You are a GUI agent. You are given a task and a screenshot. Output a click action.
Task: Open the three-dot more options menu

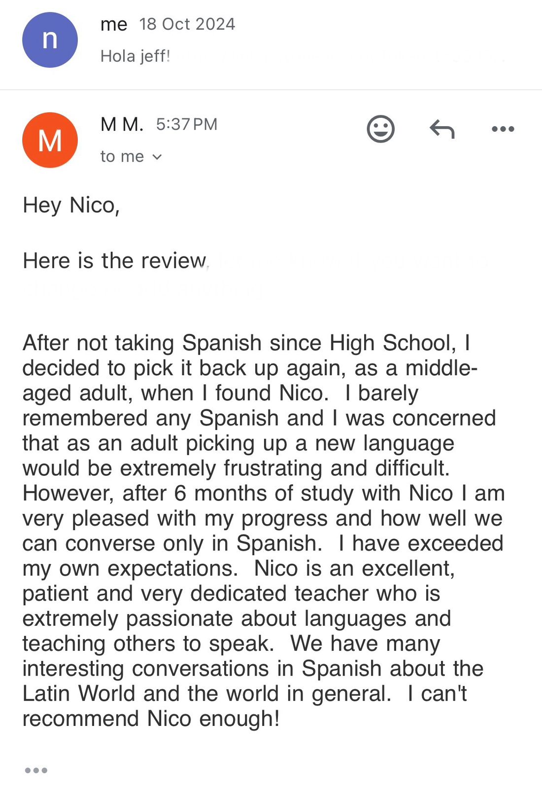tap(503, 129)
